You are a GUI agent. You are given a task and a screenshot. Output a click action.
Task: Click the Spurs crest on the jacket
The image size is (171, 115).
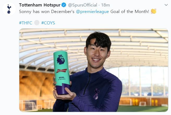click(x=96, y=94)
